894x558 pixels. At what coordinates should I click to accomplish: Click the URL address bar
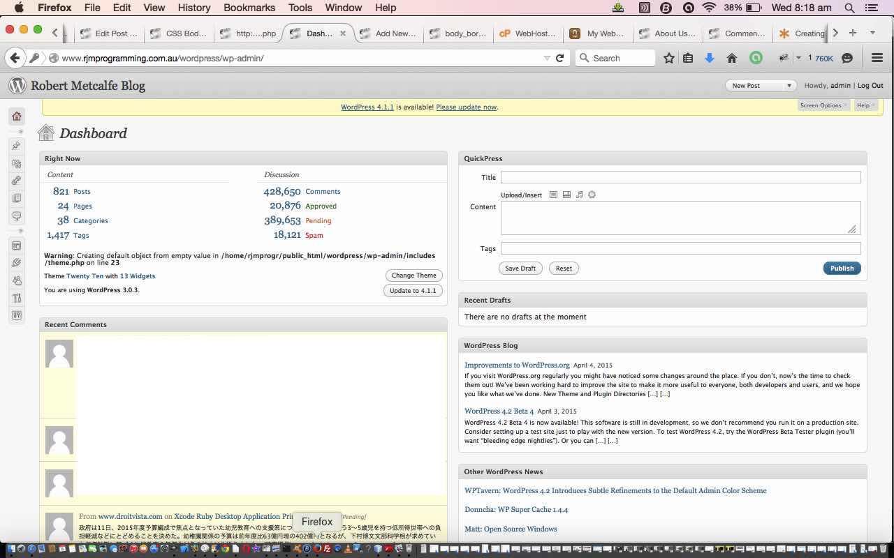click(x=300, y=58)
